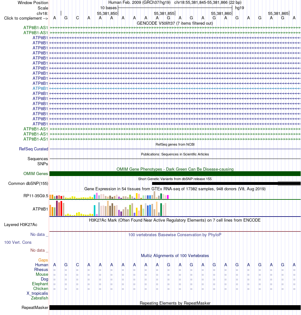Screen dimensions: 301x315
Task: Open the H3K27Ac Mark track title
Action: click(175, 220)
